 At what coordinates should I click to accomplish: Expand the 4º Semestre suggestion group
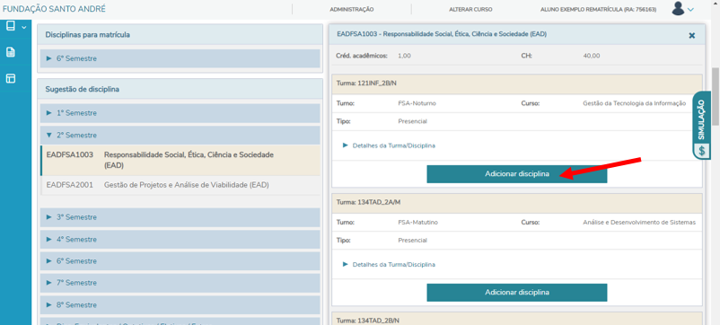tap(180, 239)
